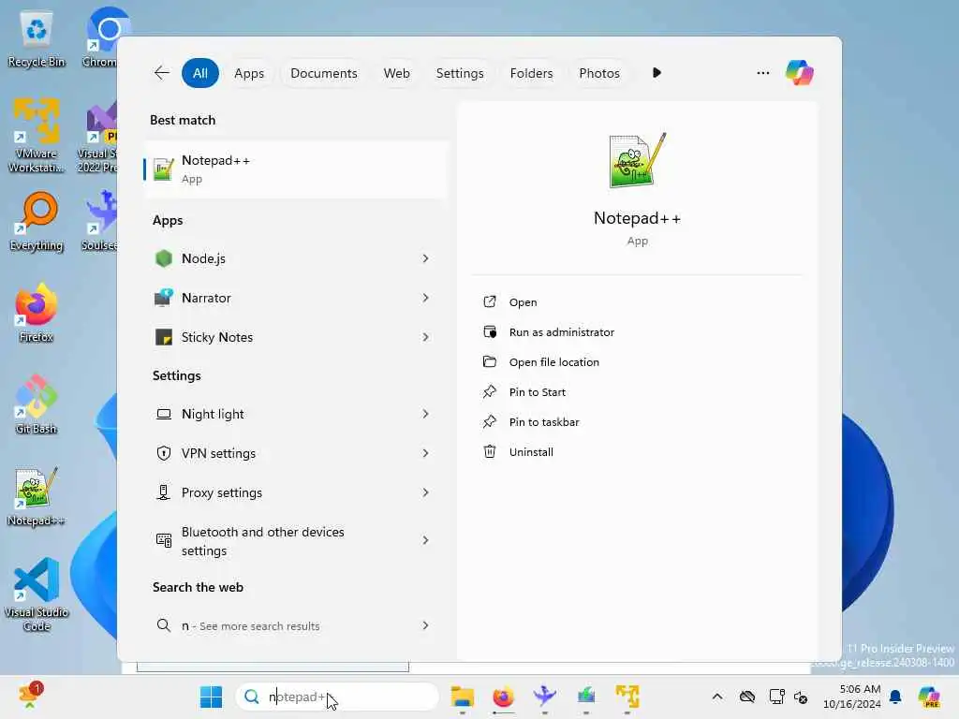Select the Sticky Notes app result

295,337
